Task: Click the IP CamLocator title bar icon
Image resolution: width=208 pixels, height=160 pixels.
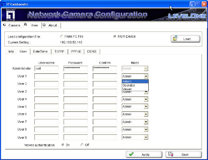Action: pos(3,3)
